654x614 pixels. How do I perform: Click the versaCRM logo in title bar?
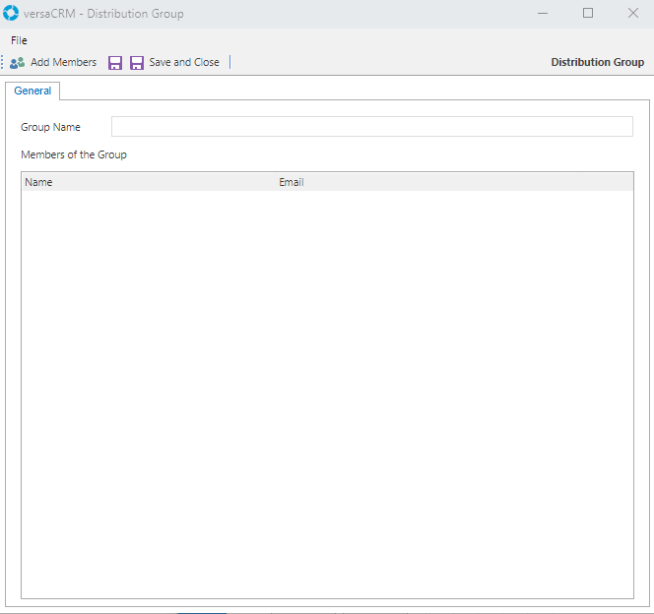click(11, 14)
